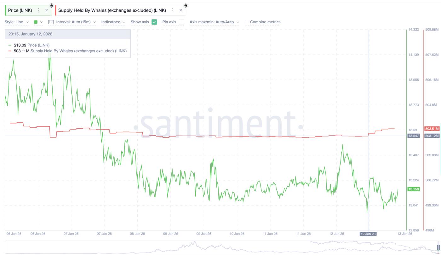Click the 508.88M whale supply axis label
441x256 pixels.
pos(432,29)
